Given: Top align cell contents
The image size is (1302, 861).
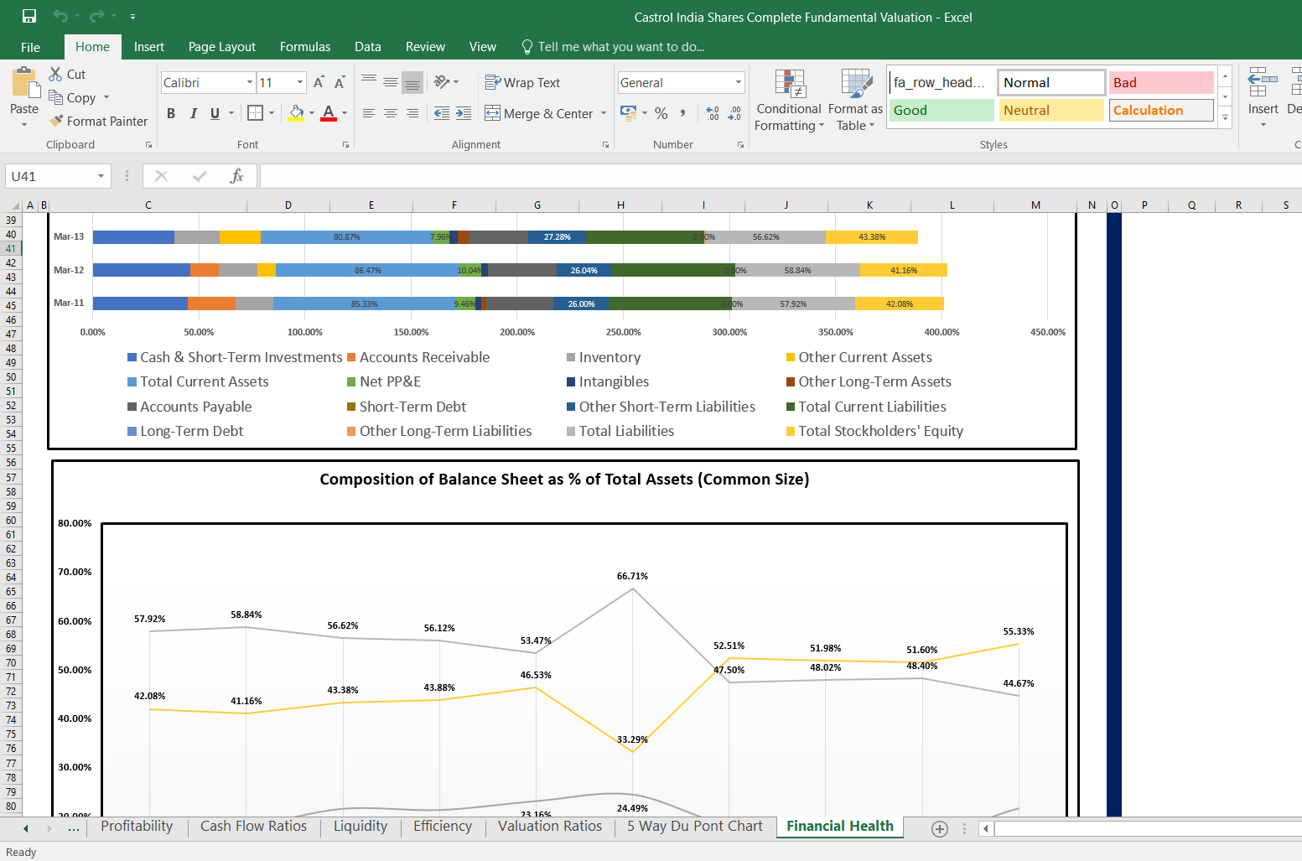Looking at the screenshot, I should 369,81.
